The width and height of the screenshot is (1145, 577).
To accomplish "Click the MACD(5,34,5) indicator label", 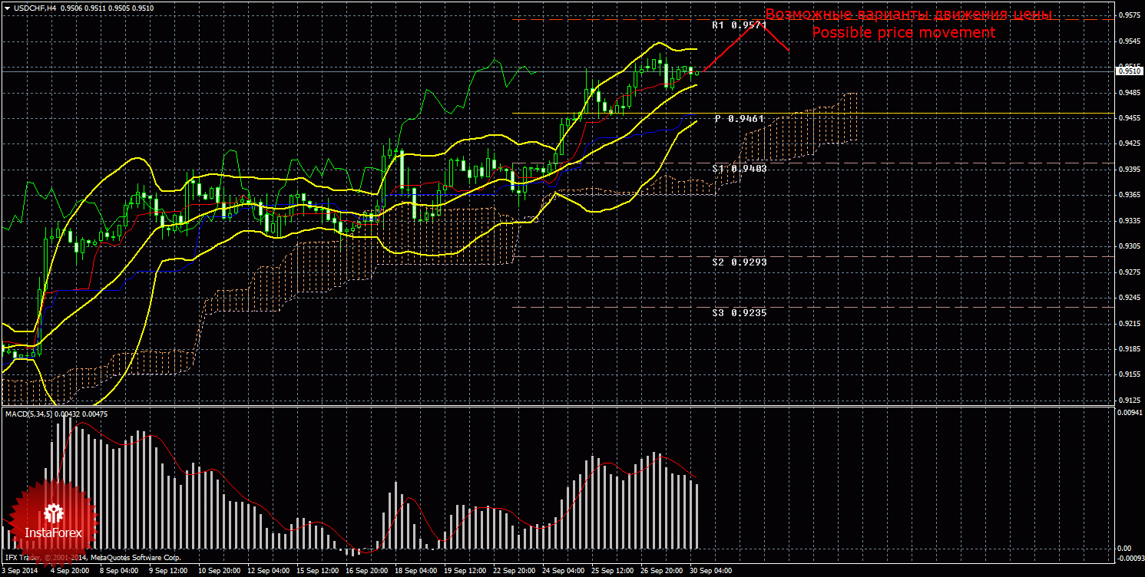I will point(30,414).
